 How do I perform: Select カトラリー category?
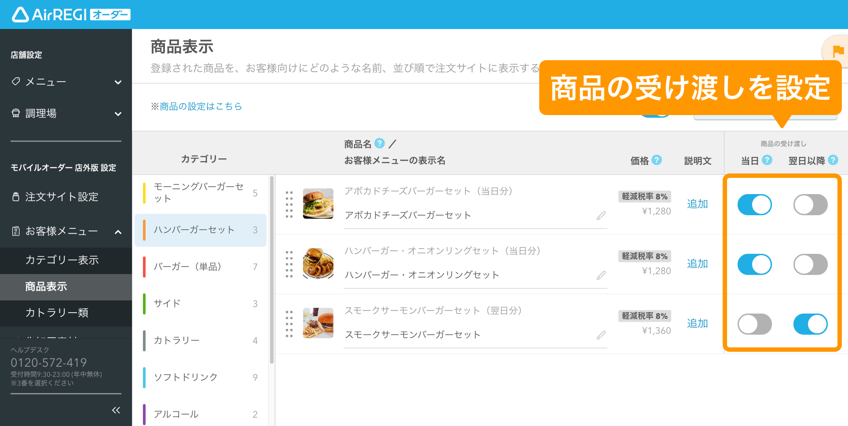pos(201,341)
